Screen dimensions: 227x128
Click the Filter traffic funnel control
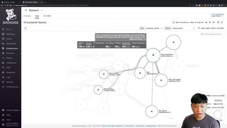tap(211, 28)
